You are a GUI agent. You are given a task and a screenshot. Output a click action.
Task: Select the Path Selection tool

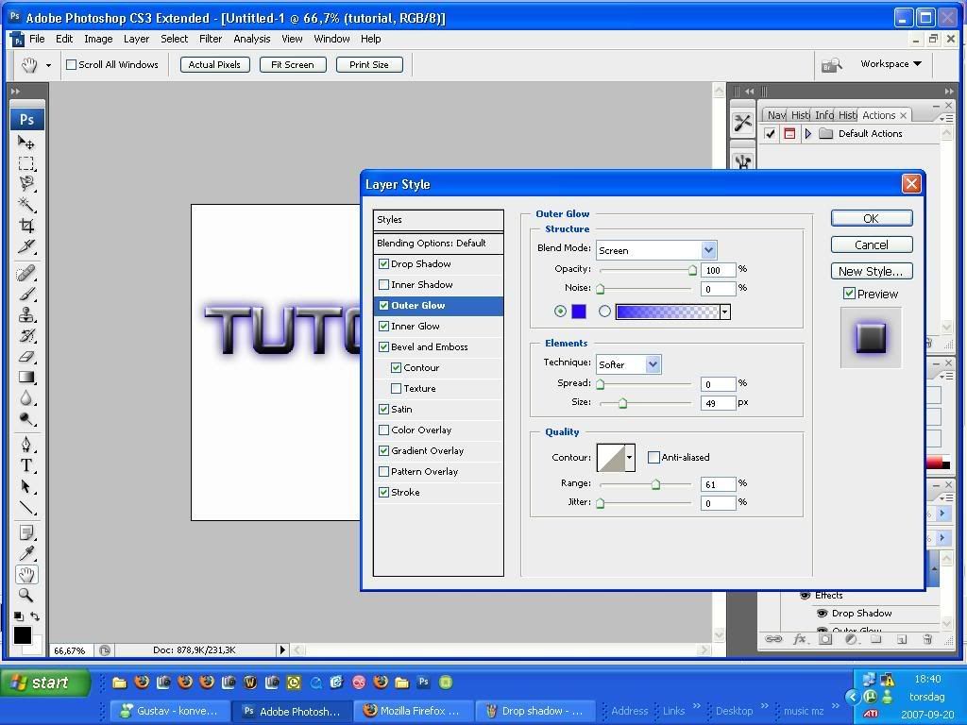[x=25, y=486]
